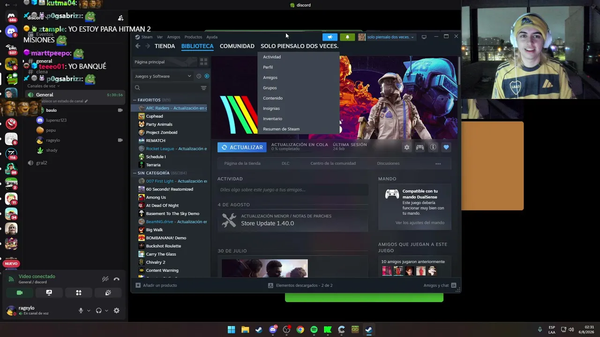Open Ver los ajustes del mando link
Viewport: 600px width, 337px height.
(420, 223)
